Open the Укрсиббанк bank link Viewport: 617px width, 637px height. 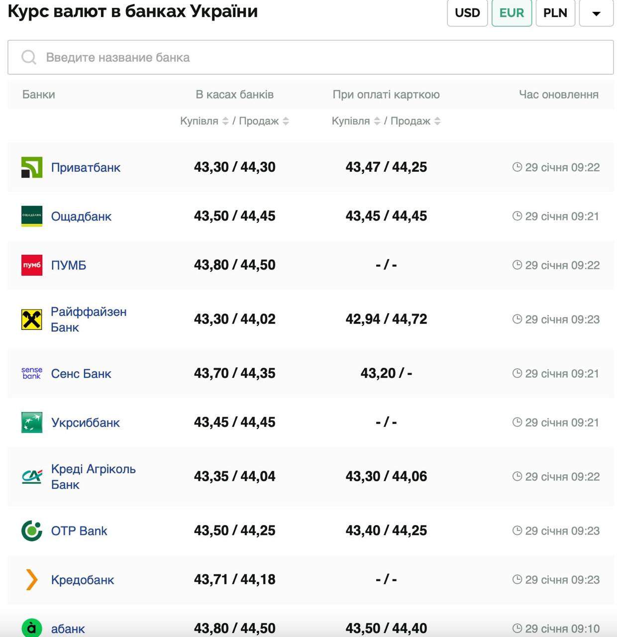pyautogui.click(x=85, y=423)
